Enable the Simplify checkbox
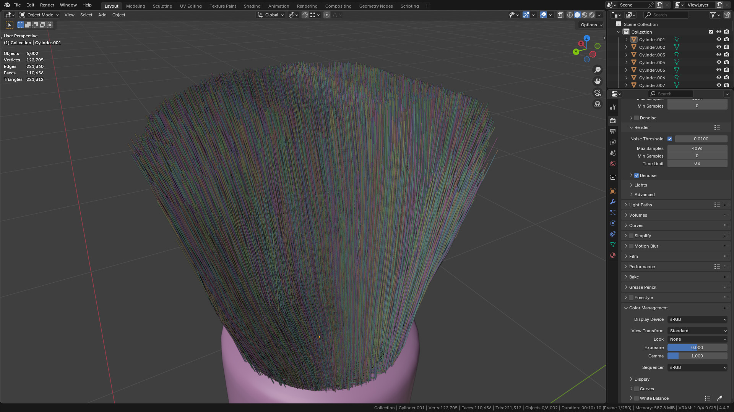 pyautogui.click(x=631, y=236)
